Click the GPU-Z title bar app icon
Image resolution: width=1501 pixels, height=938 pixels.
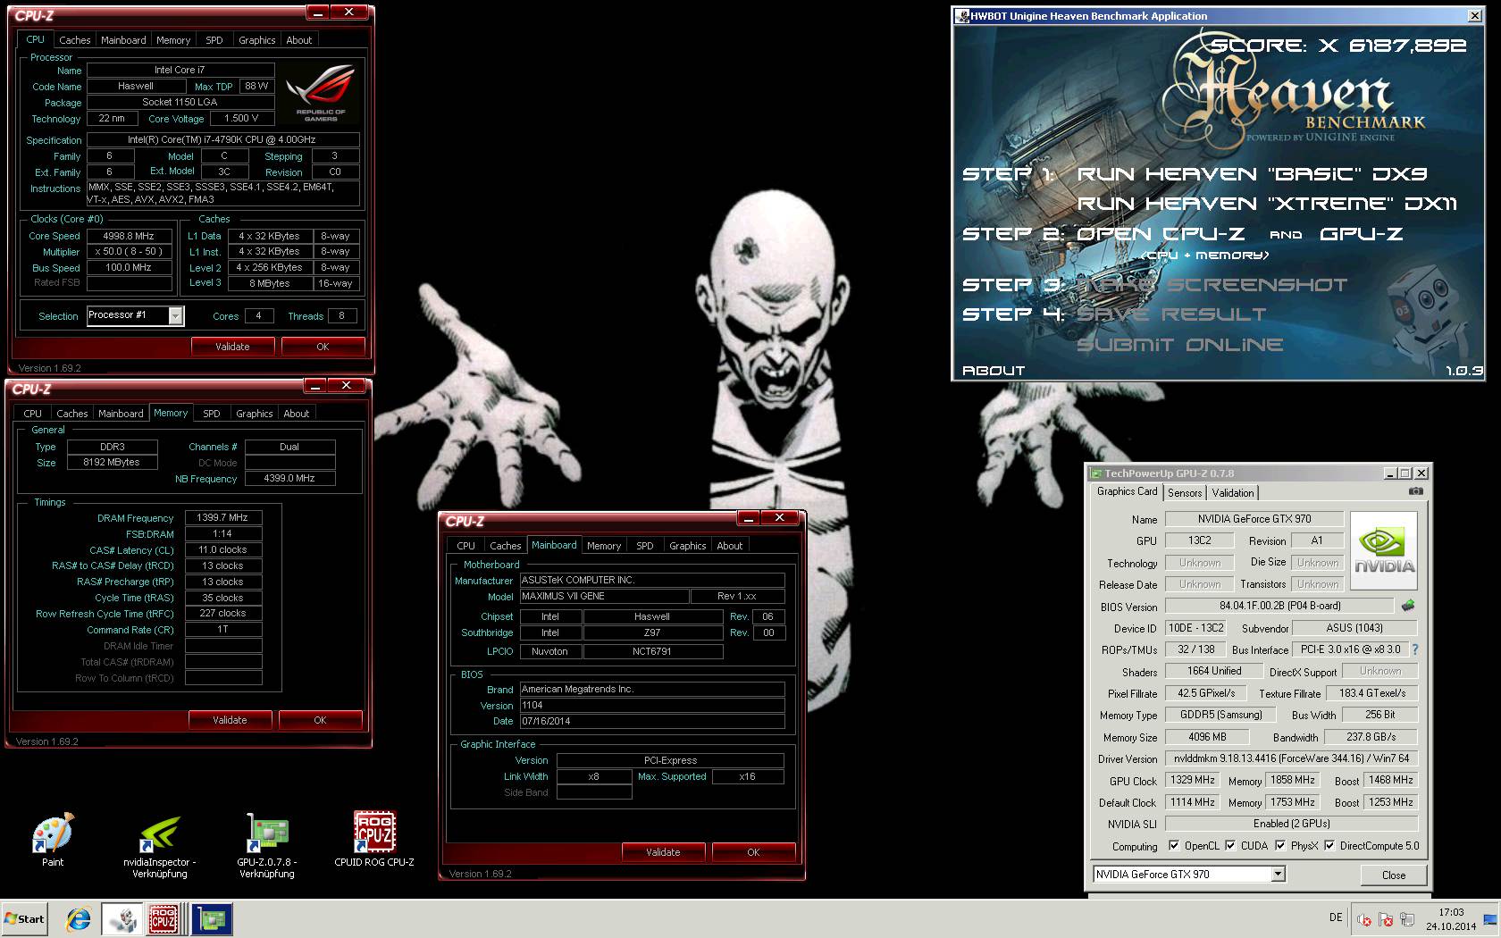pos(1096,473)
